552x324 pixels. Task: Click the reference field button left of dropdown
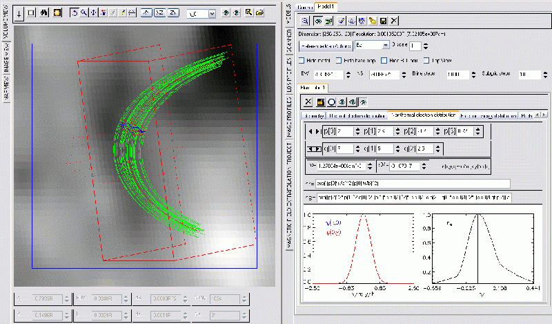pos(326,46)
